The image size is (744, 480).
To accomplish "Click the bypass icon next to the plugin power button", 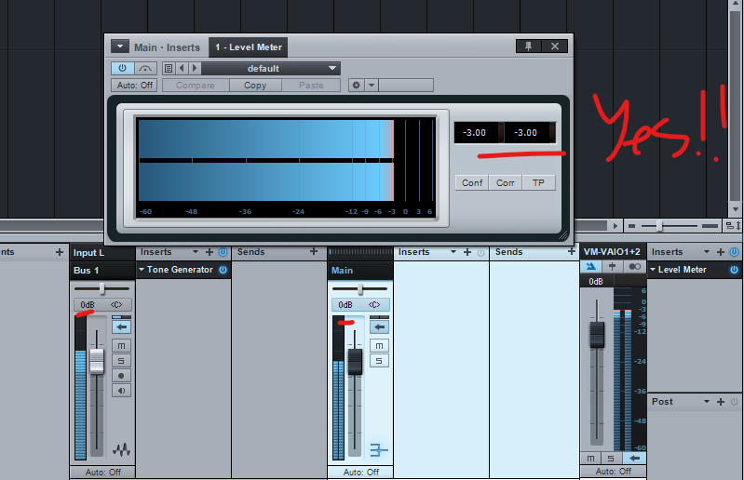I will (x=145, y=68).
